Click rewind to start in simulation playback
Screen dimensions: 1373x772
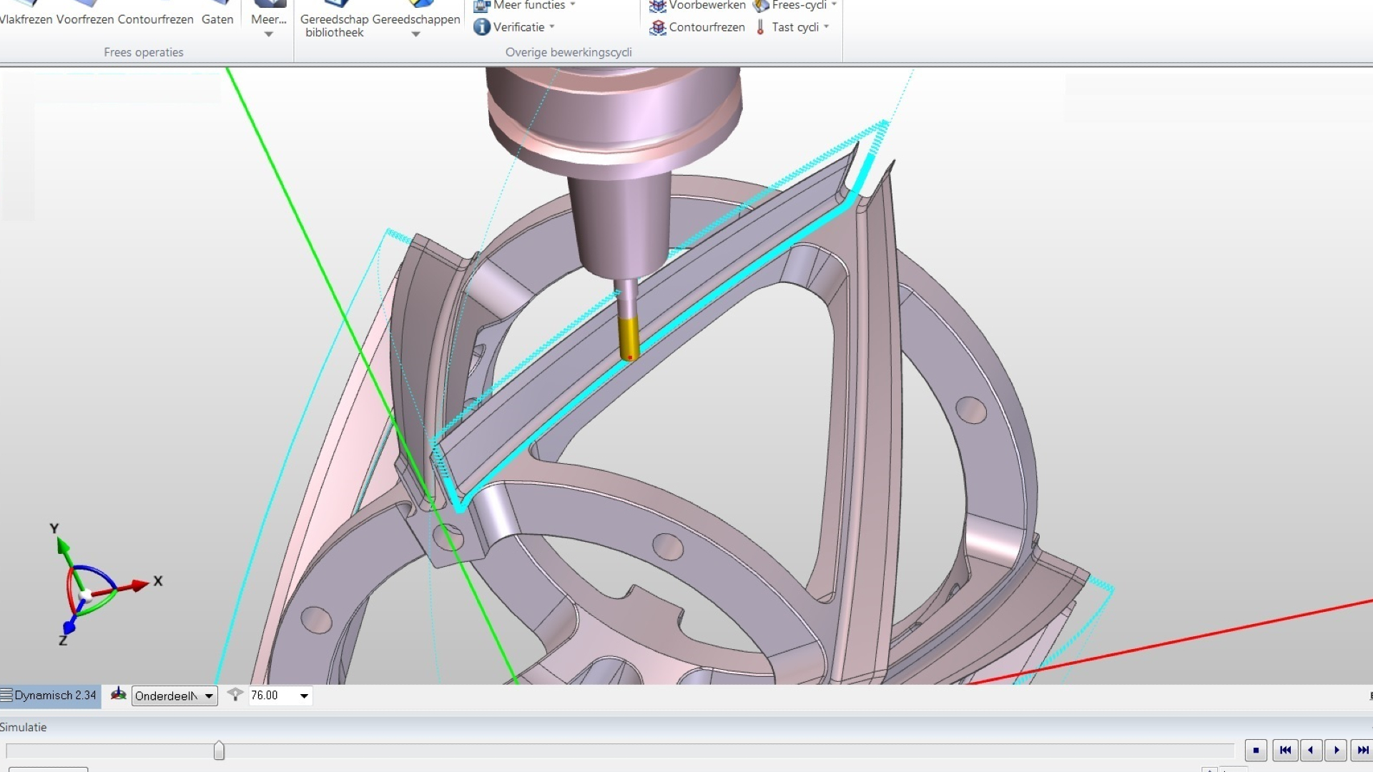coord(1286,750)
